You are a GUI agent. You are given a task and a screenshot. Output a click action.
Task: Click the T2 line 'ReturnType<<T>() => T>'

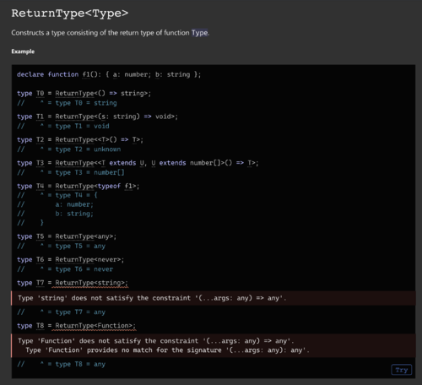(99, 139)
